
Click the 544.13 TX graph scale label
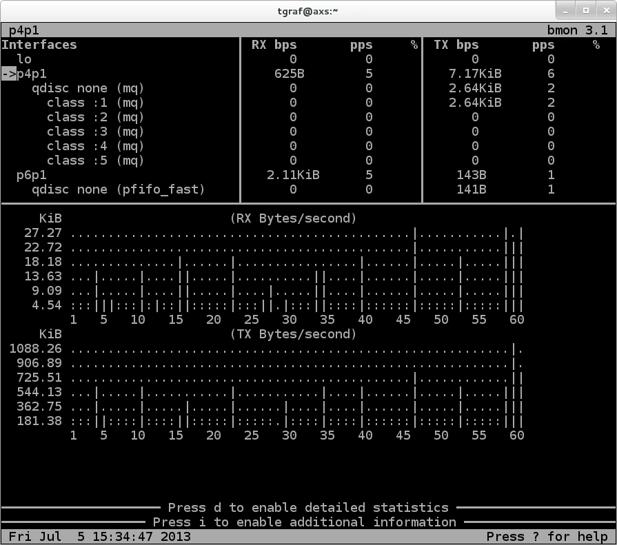pyautogui.click(x=39, y=393)
